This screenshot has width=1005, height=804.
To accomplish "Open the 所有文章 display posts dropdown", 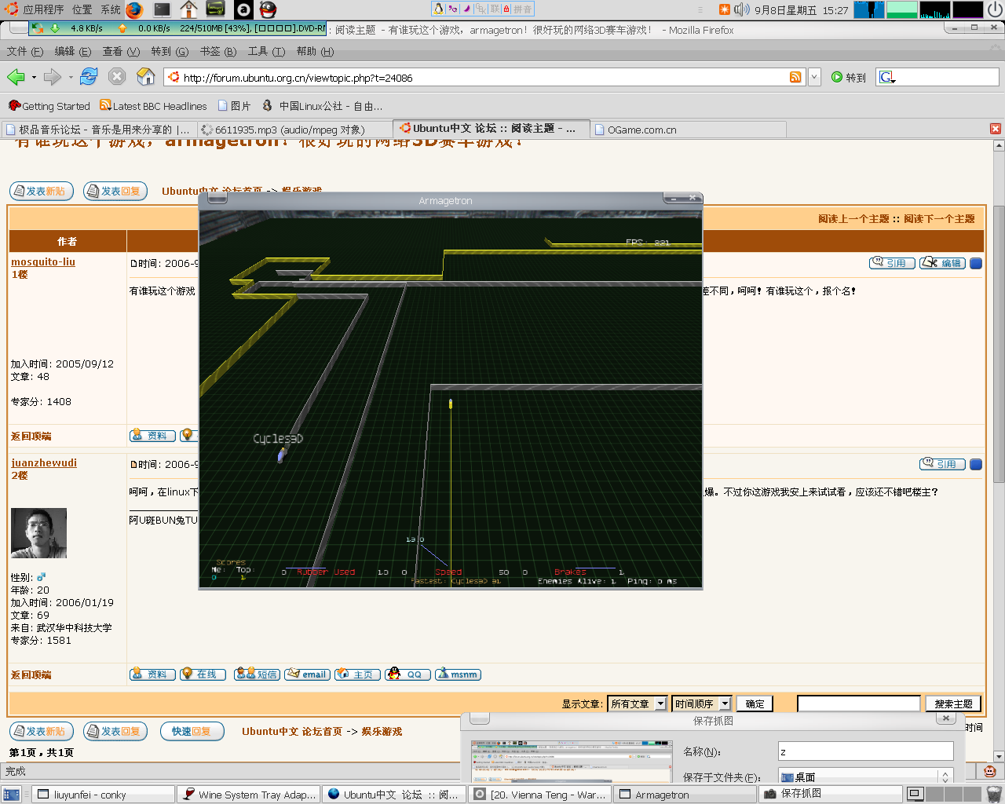I will pos(637,703).
